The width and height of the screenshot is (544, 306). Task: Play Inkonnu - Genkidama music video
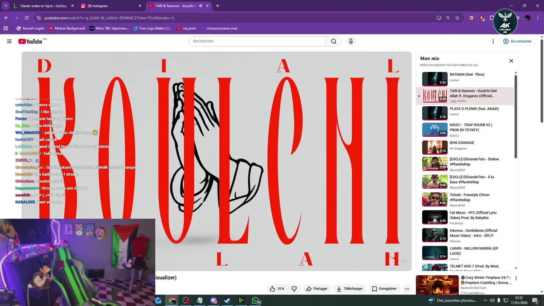[x=465, y=235]
